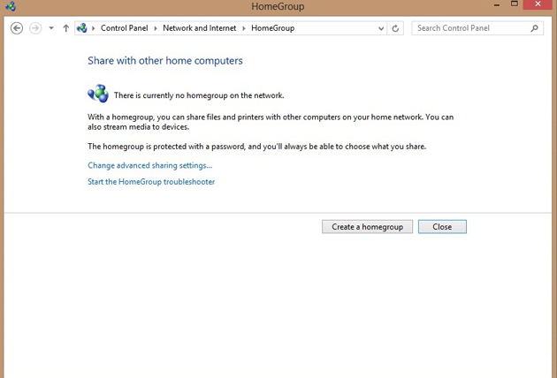Click the HomeGroup globe icon beside status text
The height and width of the screenshot is (378, 557).
(x=97, y=94)
